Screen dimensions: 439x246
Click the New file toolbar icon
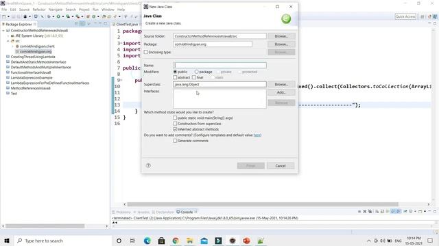pyautogui.click(x=4, y=16)
